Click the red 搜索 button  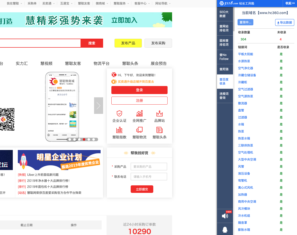[x=92, y=43]
